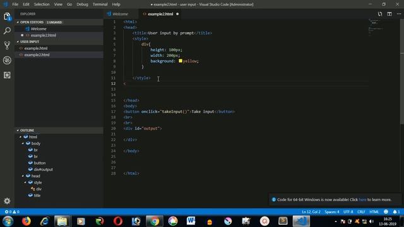The image size is (404, 227).
Task: Open notifications bell in status bar
Action: pyautogui.click(x=396, y=212)
